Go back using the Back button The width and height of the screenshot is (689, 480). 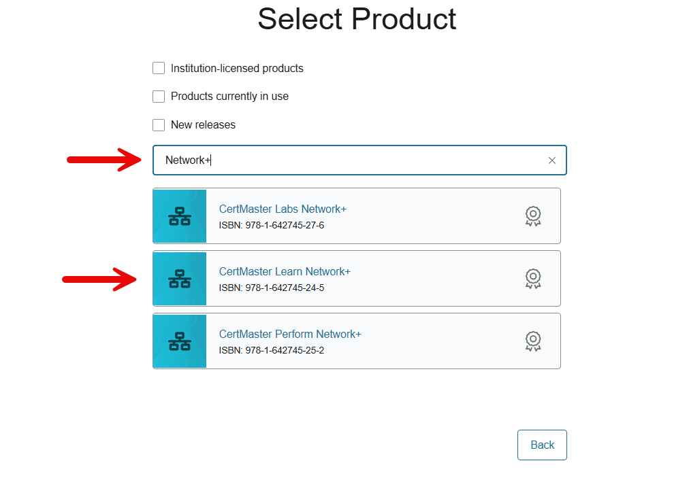(542, 445)
